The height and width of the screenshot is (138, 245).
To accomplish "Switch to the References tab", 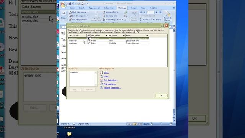I will click(109, 8).
